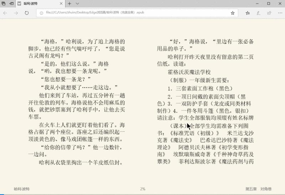Image resolution: width=285 pixels, height=195 pixels.
Task: Minimize the Edge window
Action: pos(257,4)
